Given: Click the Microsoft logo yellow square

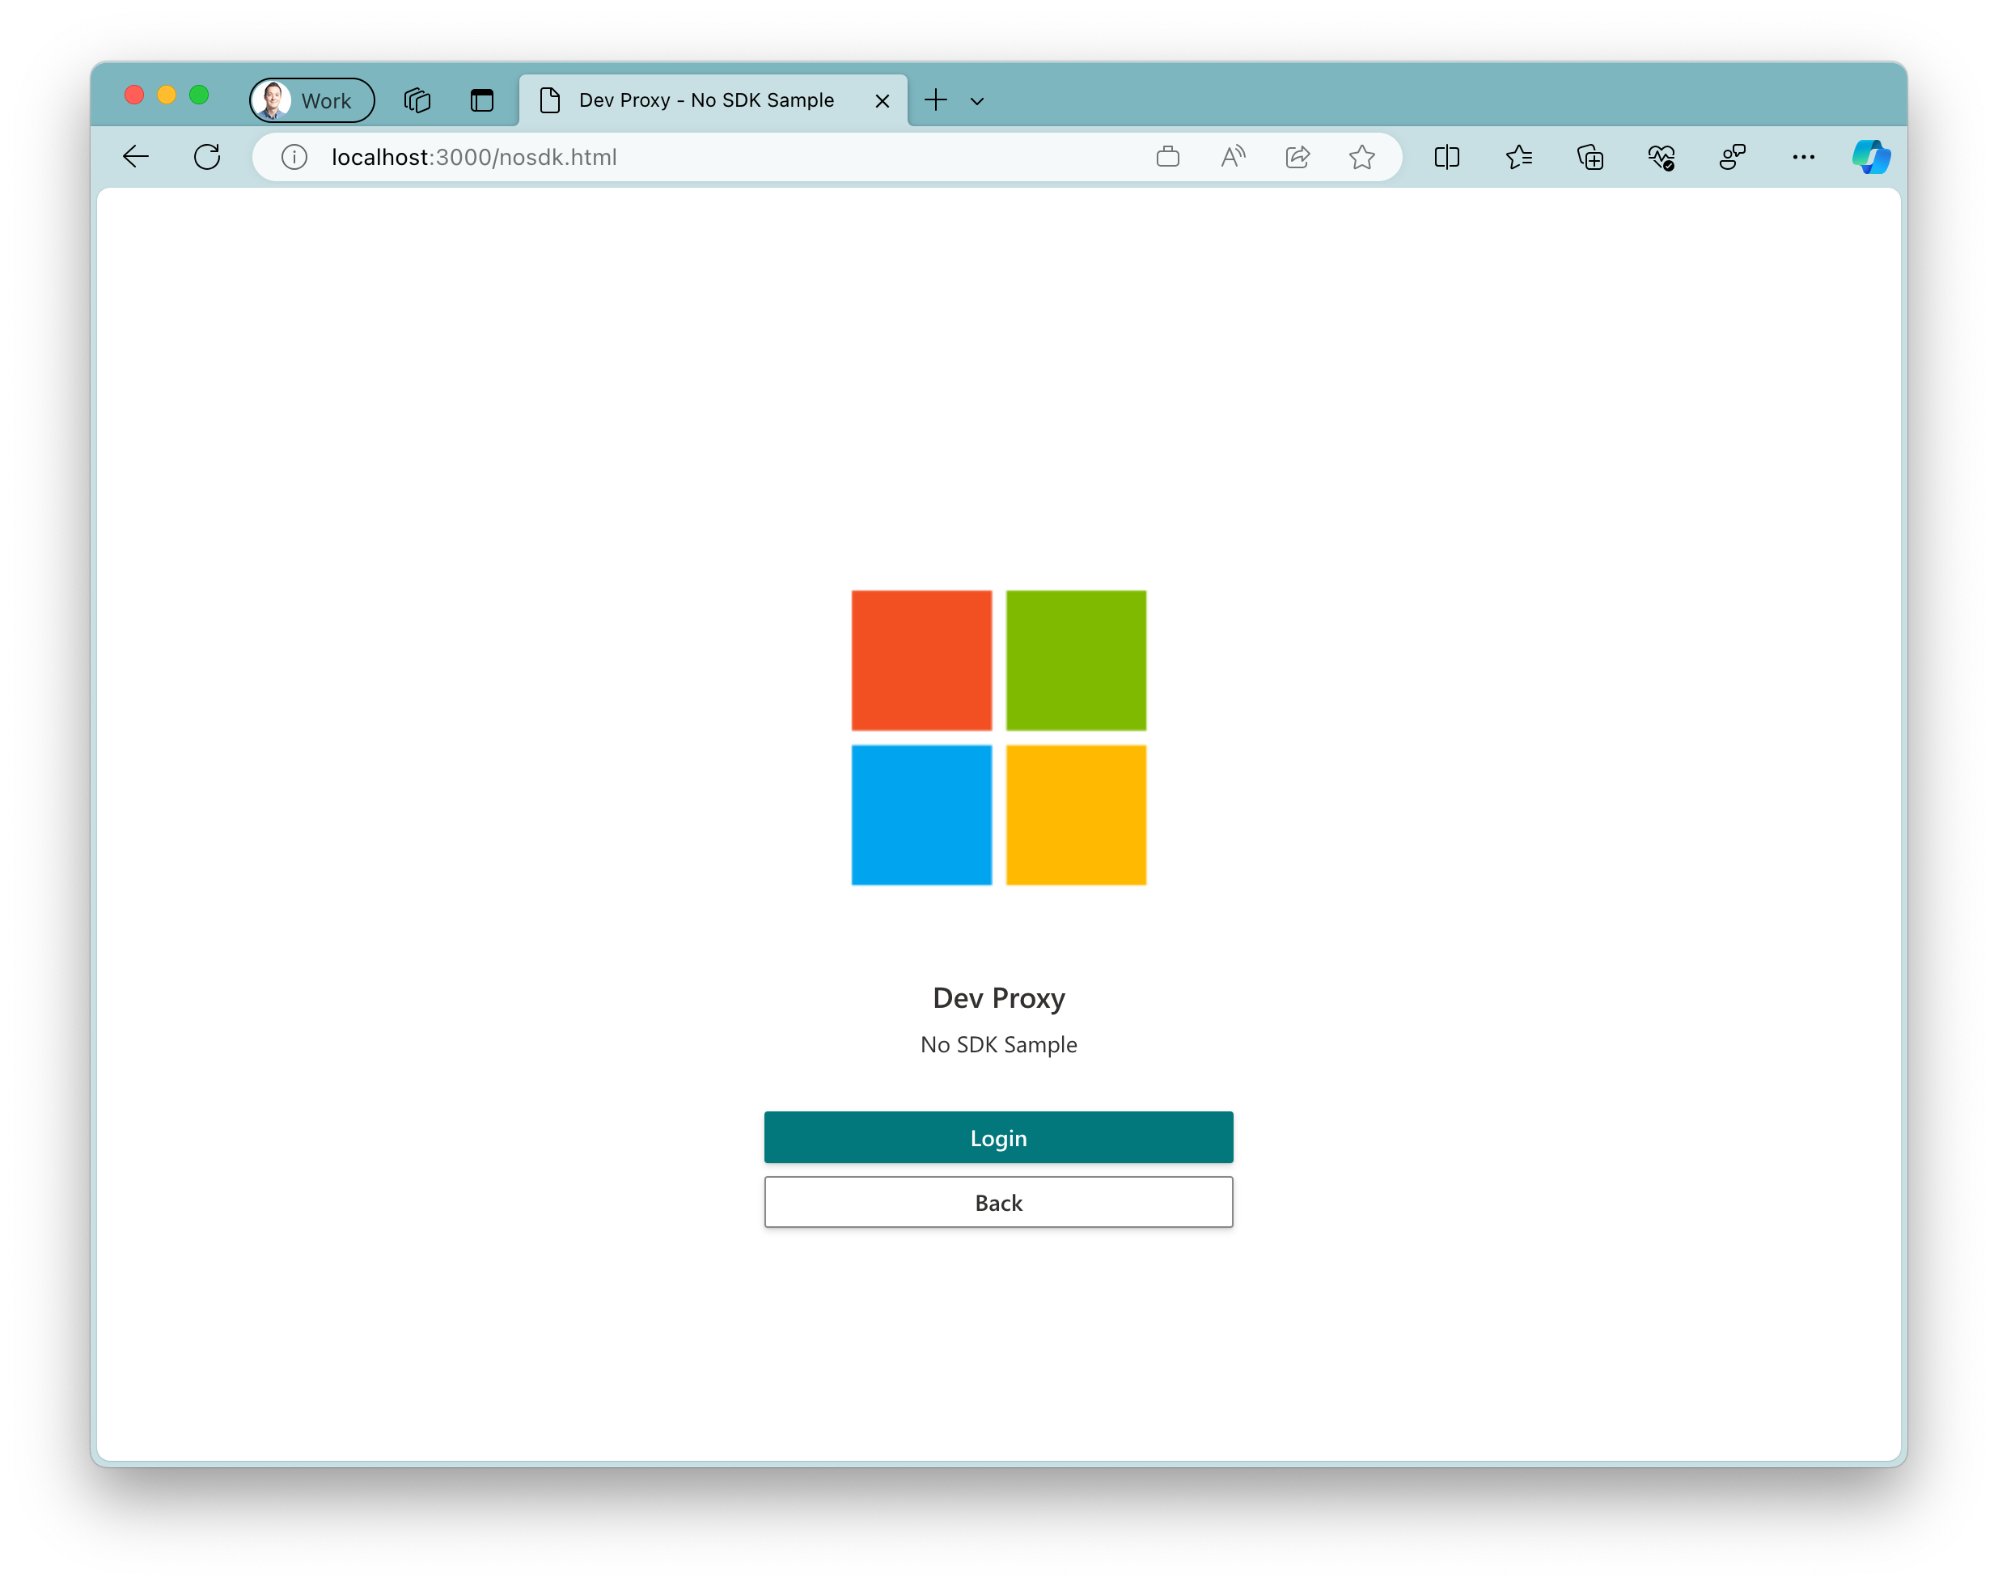Looking at the screenshot, I should tap(1077, 814).
